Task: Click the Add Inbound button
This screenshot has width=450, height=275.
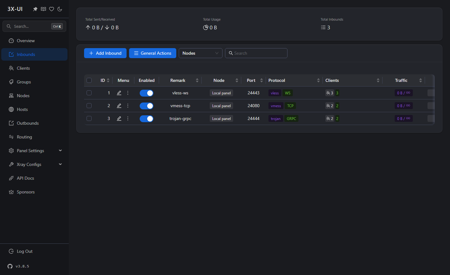Action: (x=105, y=53)
